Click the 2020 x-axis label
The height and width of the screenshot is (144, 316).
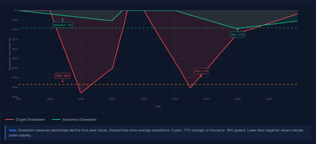pos(112,99)
